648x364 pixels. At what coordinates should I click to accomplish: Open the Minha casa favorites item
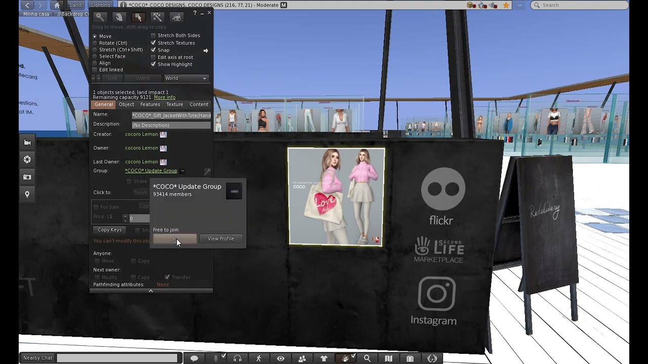(36, 14)
